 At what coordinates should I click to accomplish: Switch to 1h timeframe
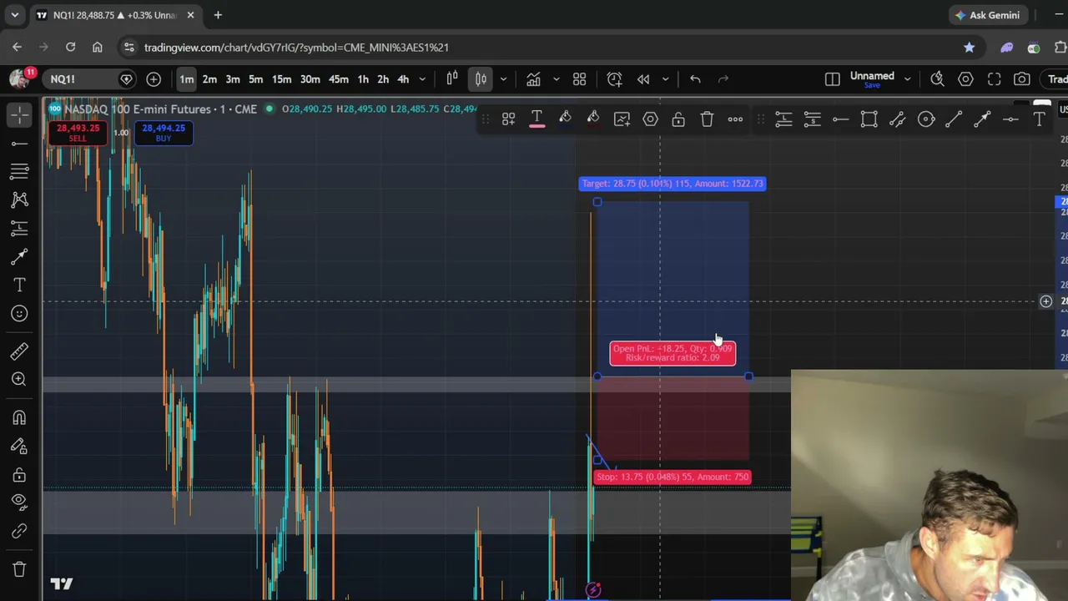pos(363,79)
